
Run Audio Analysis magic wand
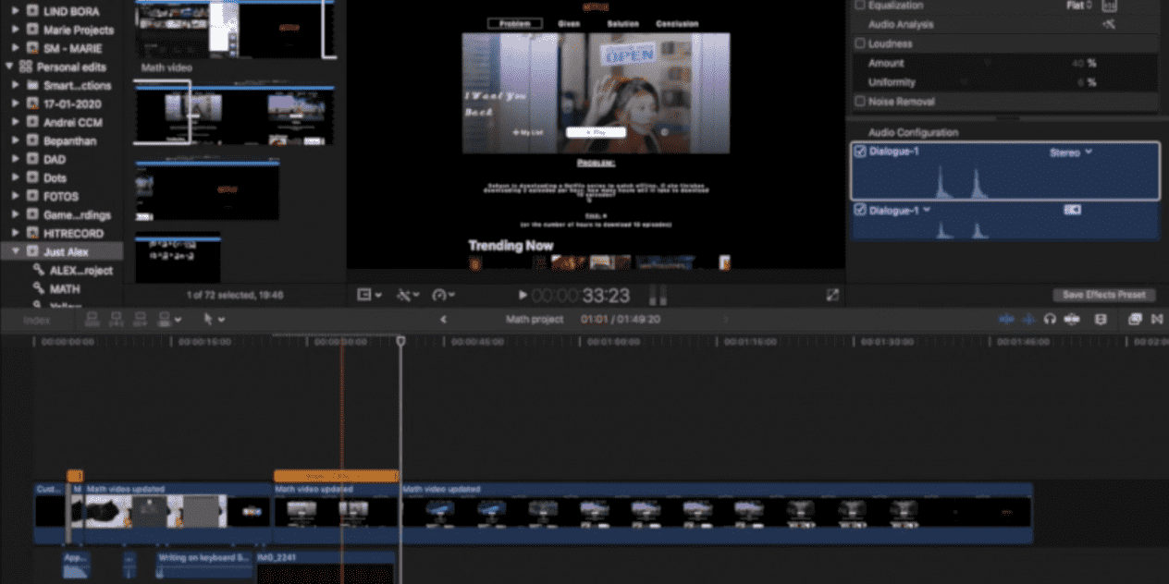coord(1108,25)
